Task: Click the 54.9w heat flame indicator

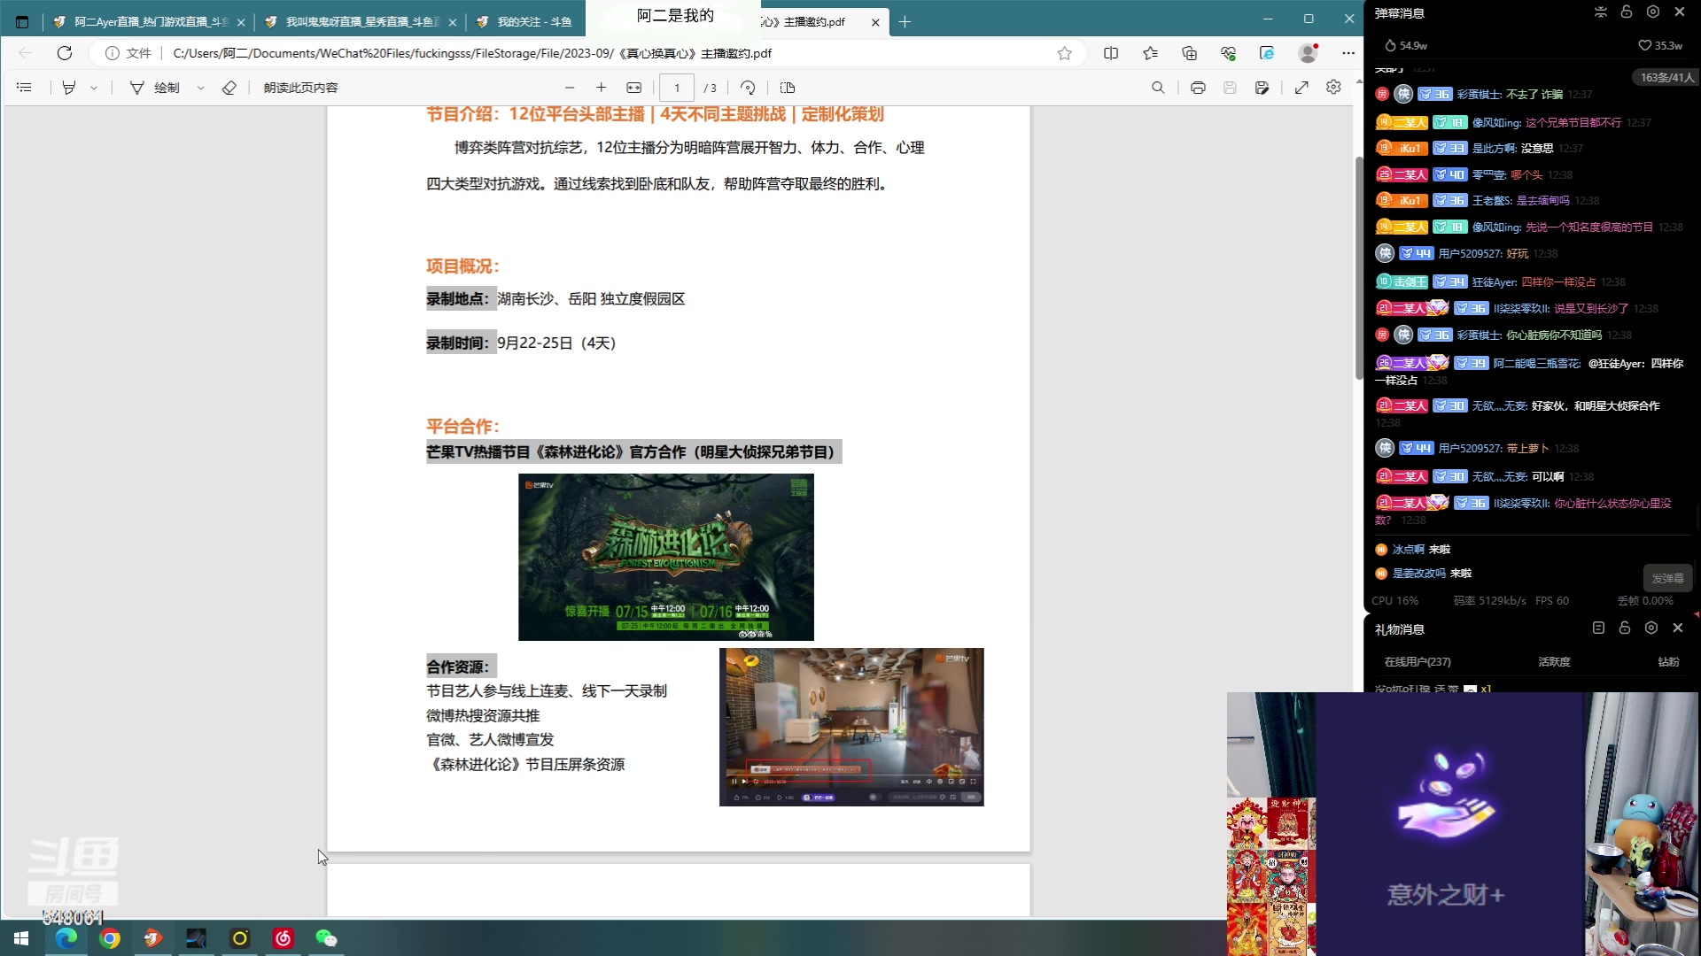Action: click(1406, 45)
